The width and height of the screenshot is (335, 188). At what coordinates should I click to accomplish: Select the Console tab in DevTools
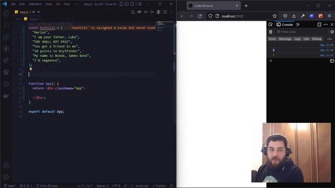(x=285, y=25)
